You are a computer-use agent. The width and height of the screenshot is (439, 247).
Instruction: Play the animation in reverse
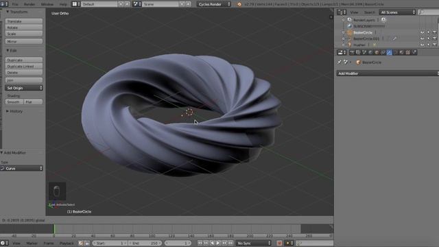coord(212,243)
